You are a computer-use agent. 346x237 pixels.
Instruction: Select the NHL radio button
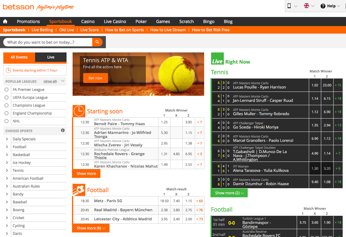coord(7,121)
